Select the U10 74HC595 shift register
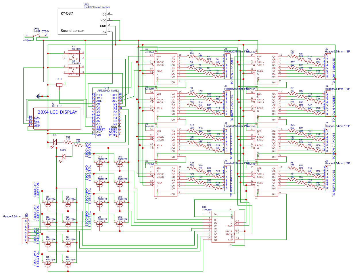The height and width of the screenshot is (275, 353). [223, 227]
